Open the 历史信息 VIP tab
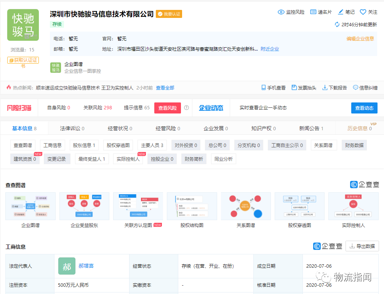 pyautogui.click(x=360, y=128)
